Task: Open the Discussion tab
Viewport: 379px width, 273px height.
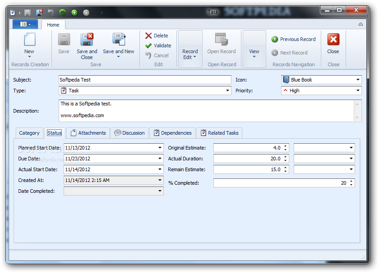Action: coord(129,133)
